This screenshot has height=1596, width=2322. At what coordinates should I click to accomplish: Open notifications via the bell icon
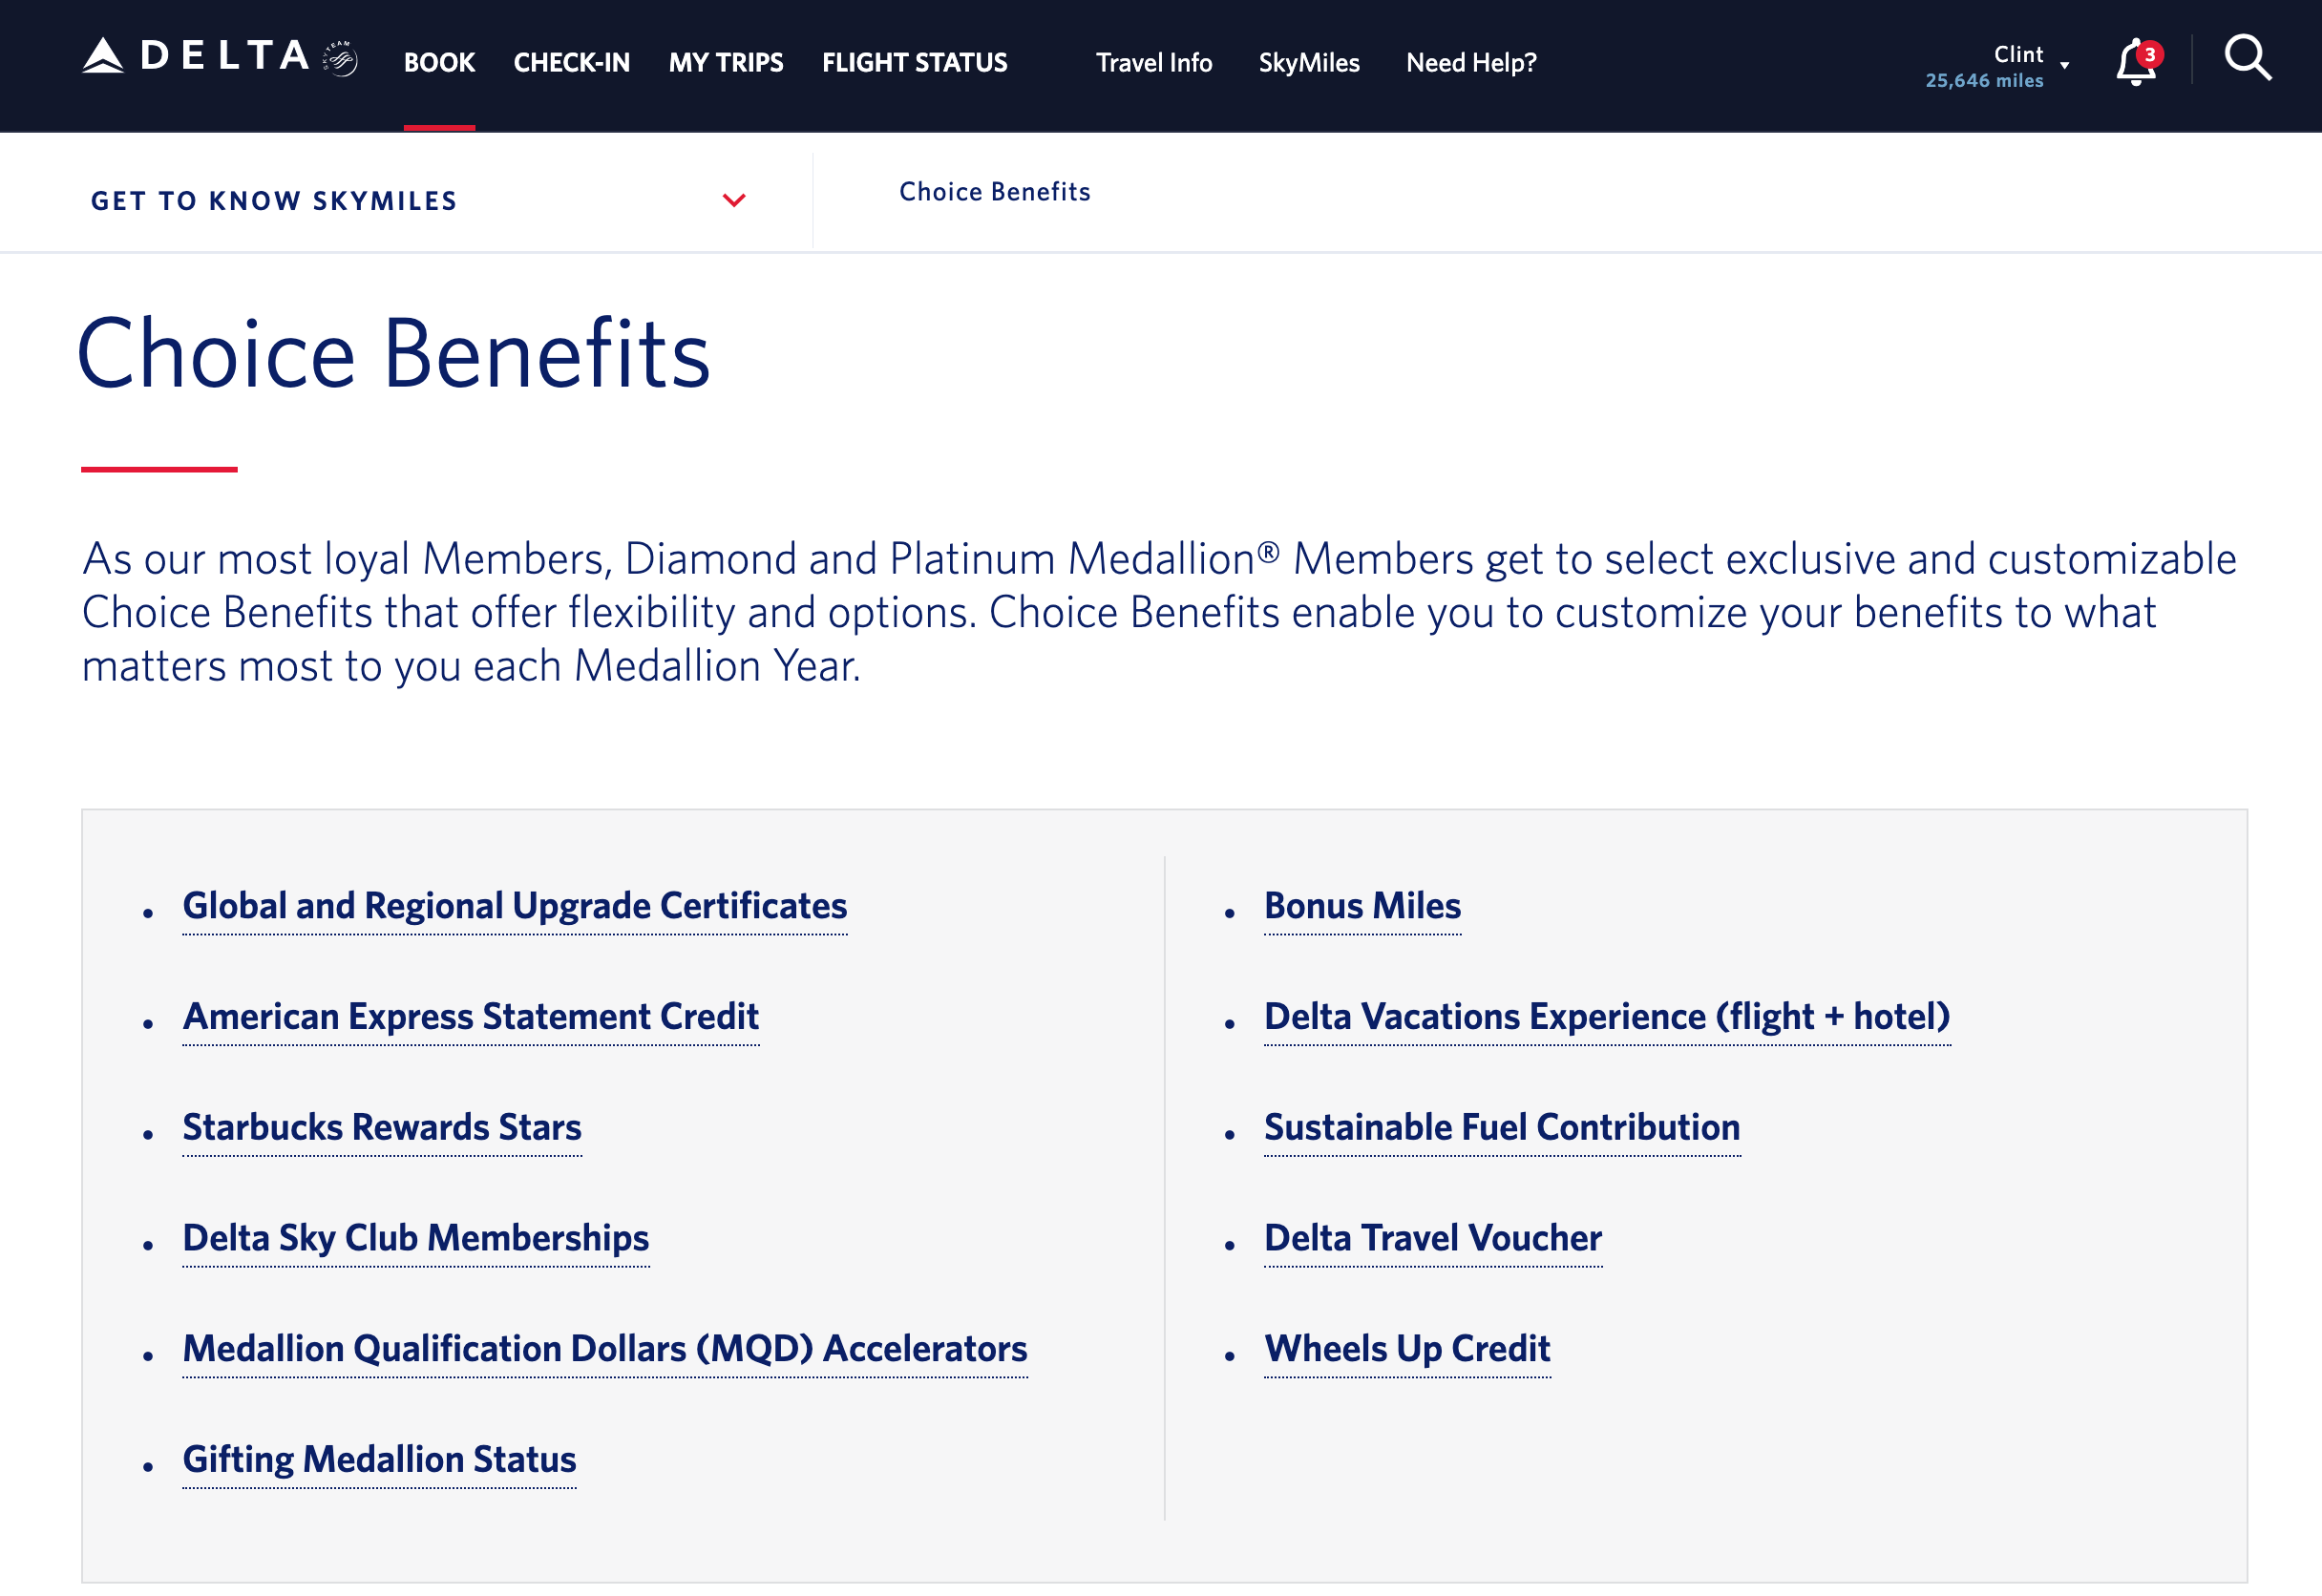[x=2131, y=63]
